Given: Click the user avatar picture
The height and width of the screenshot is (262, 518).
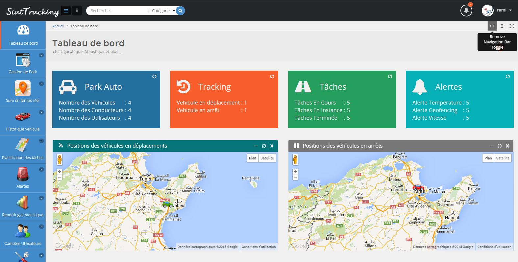Looking at the screenshot, I should (x=487, y=11).
